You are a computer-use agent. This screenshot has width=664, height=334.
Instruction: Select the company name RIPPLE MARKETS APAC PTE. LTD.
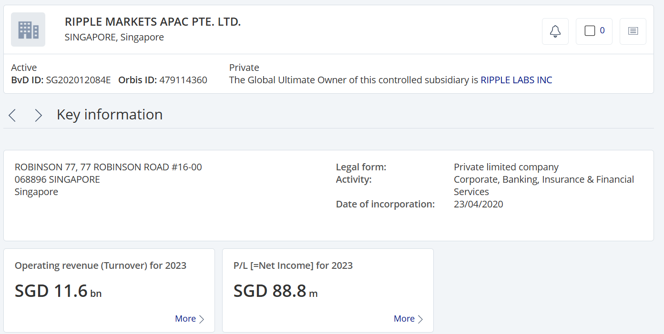[x=153, y=22]
